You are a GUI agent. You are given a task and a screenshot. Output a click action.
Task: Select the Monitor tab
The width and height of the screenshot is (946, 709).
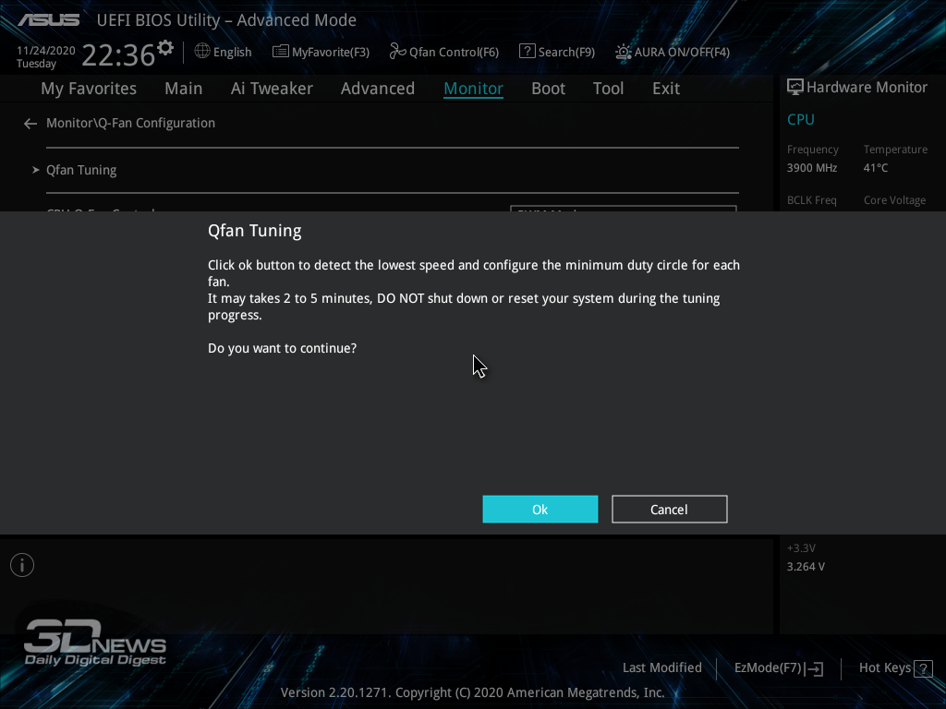pyautogui.click(x=474, y=89)
